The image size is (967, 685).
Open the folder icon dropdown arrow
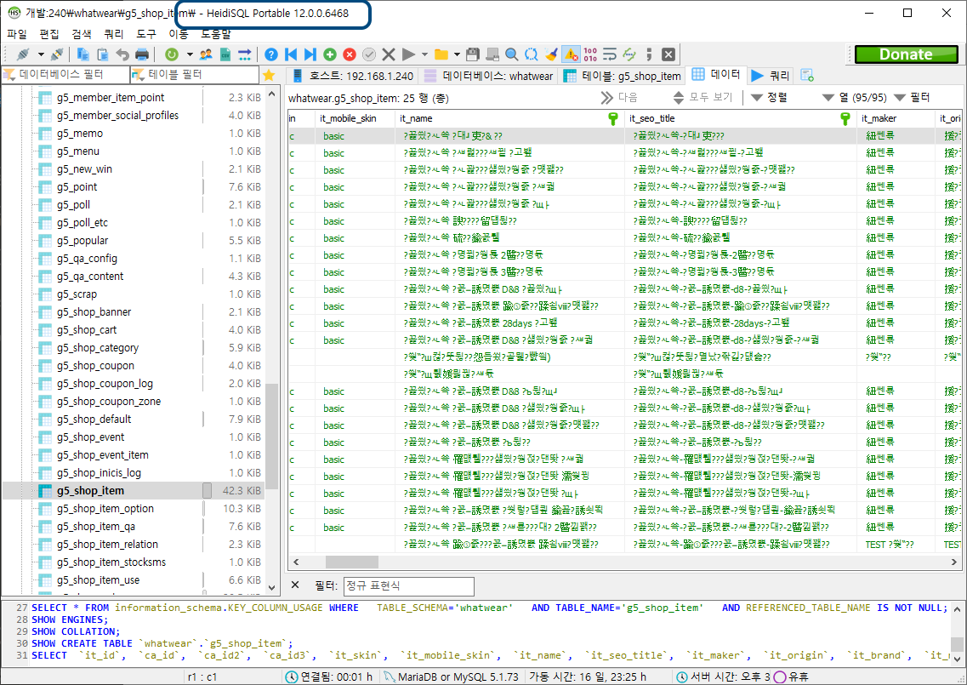point(457,54)
